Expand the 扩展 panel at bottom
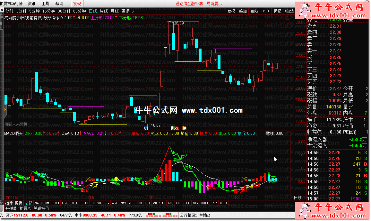 pos(25,208)
